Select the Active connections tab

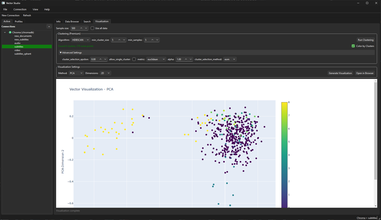click(x=7, y=21)
